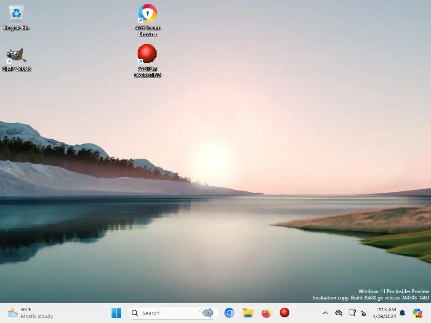This screenshot has width=431, height=323.
Task: Select the GIMP 2.10.36 desktop shortcut
Action: click(x=16, y=59)
